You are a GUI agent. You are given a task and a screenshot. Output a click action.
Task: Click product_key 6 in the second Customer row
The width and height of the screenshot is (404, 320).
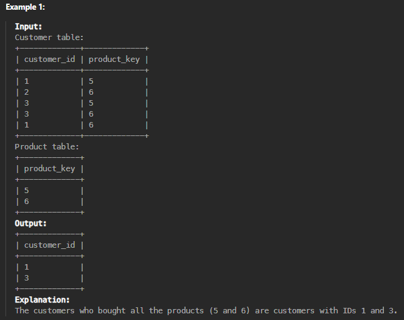91,92
